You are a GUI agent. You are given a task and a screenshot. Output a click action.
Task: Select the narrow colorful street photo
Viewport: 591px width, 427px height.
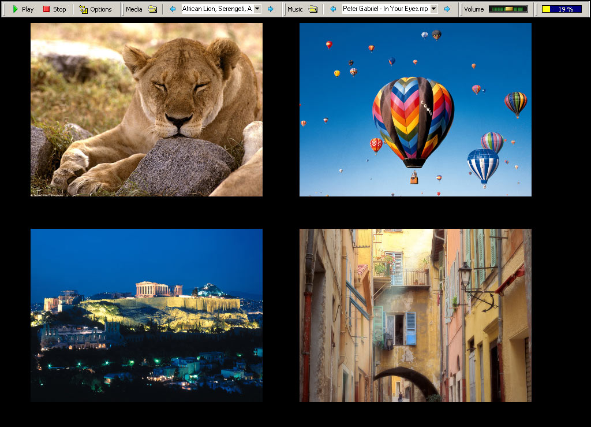416,315
